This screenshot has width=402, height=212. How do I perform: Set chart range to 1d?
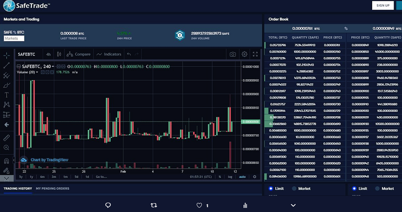click(x=87, y=177)
